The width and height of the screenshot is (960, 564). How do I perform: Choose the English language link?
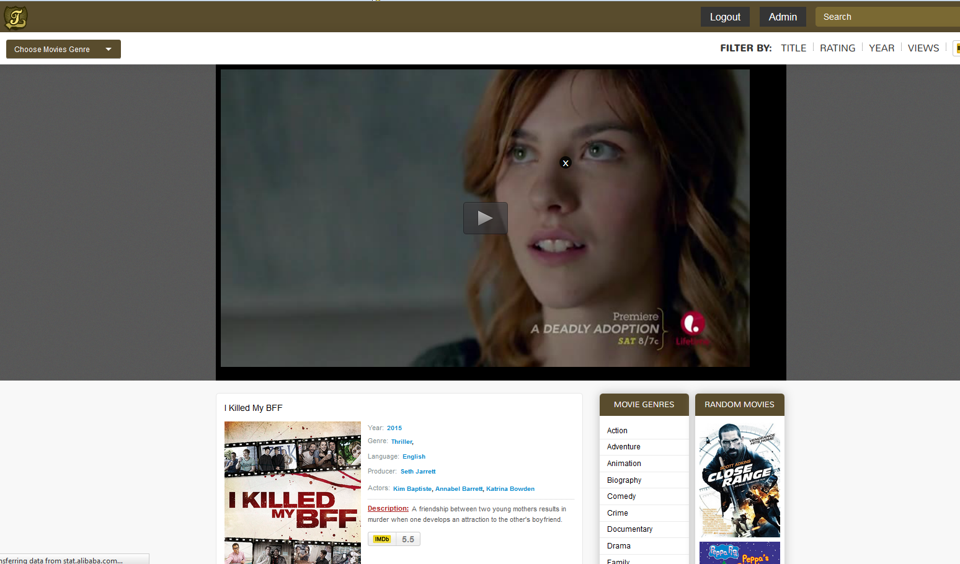(414, 457)
